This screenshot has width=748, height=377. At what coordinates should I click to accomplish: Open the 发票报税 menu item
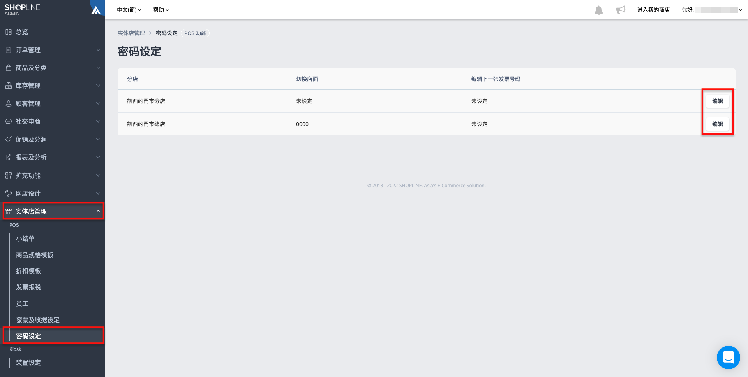point(28,287)
